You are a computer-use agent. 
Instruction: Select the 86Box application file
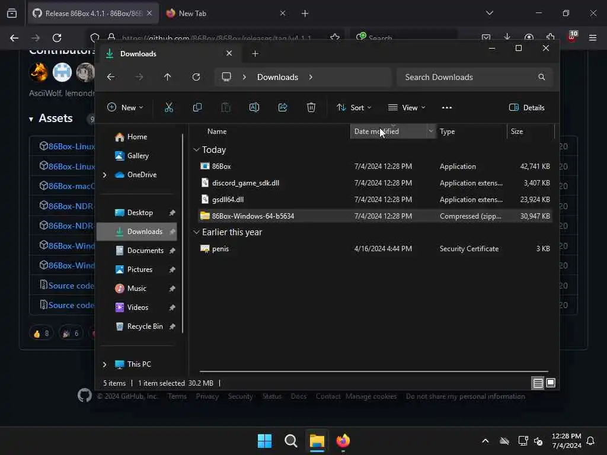tap(375, 166)
